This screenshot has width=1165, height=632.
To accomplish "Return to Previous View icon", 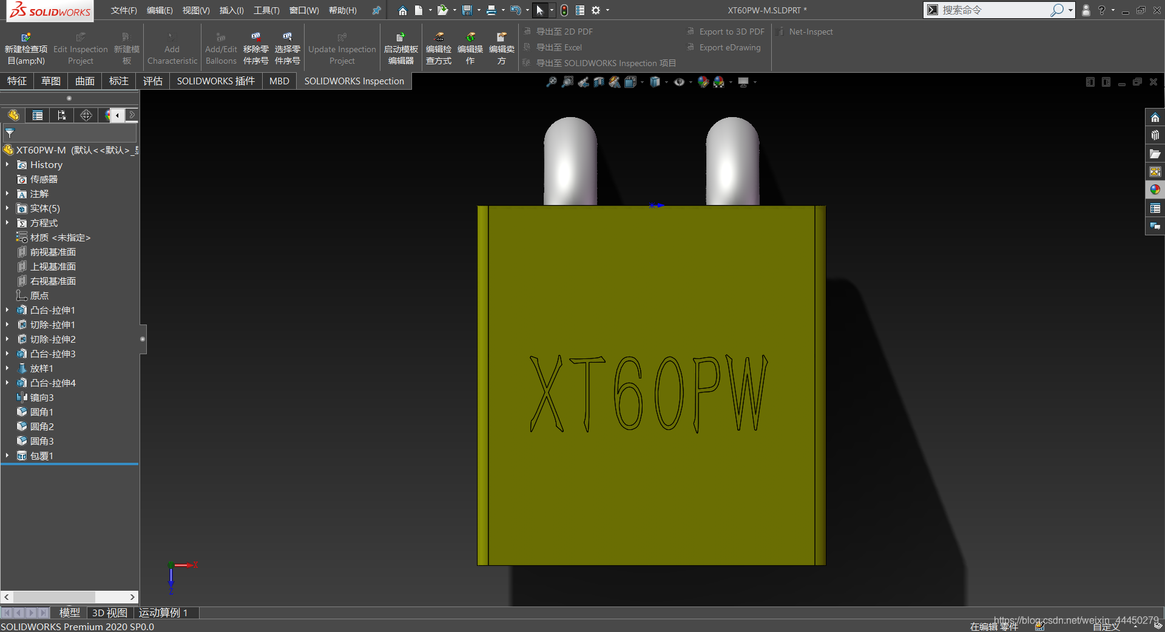I will (x=583, y=82).
